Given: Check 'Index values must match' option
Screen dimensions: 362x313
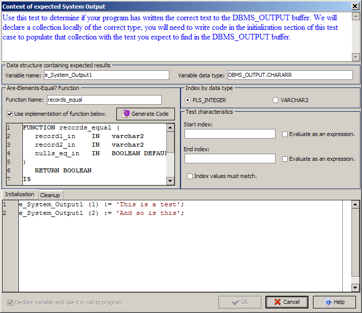Looking at the screenshot, I should tap(190, 176).
